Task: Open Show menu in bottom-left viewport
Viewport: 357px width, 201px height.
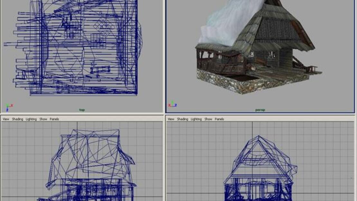Action: [43, 119]
